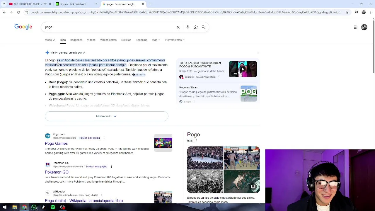Mute the YouTube tab via speaker icon
The height and width of the screenshot is (211, 375).
click(x=45, y=4)
